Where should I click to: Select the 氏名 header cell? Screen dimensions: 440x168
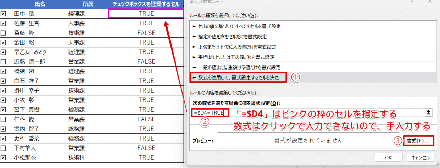pos(40,4)
